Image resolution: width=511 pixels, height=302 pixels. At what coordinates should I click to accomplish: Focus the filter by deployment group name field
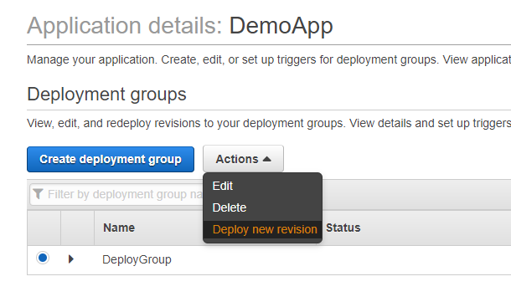pos(117,194)
